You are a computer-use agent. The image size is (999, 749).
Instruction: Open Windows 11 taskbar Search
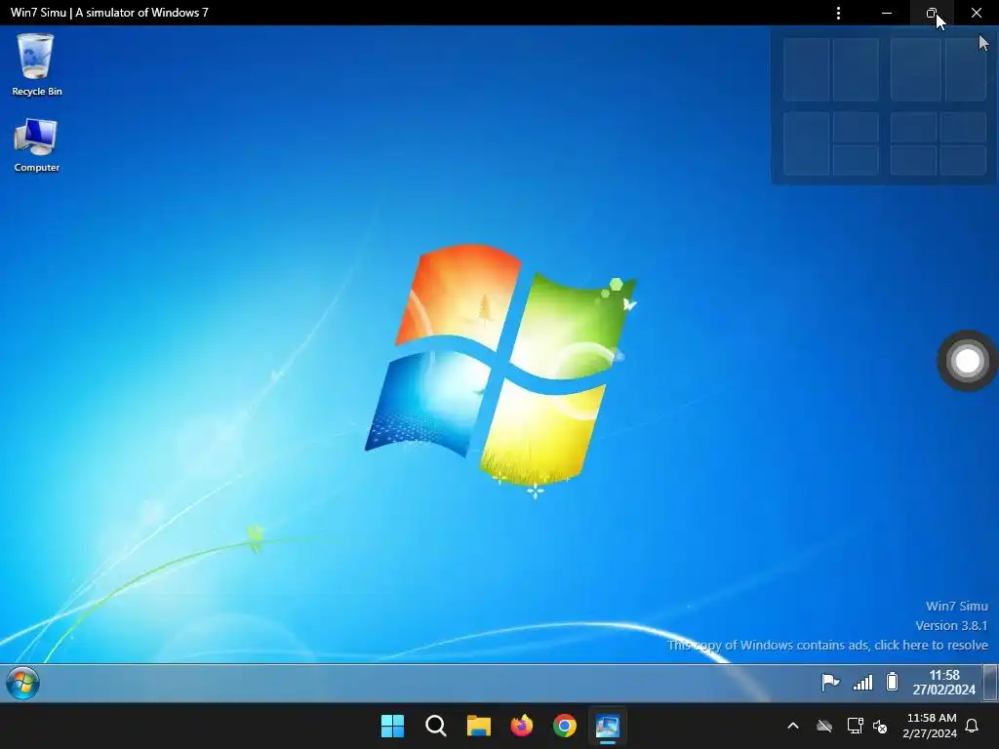pyautogui.click(x=436, y=726)
